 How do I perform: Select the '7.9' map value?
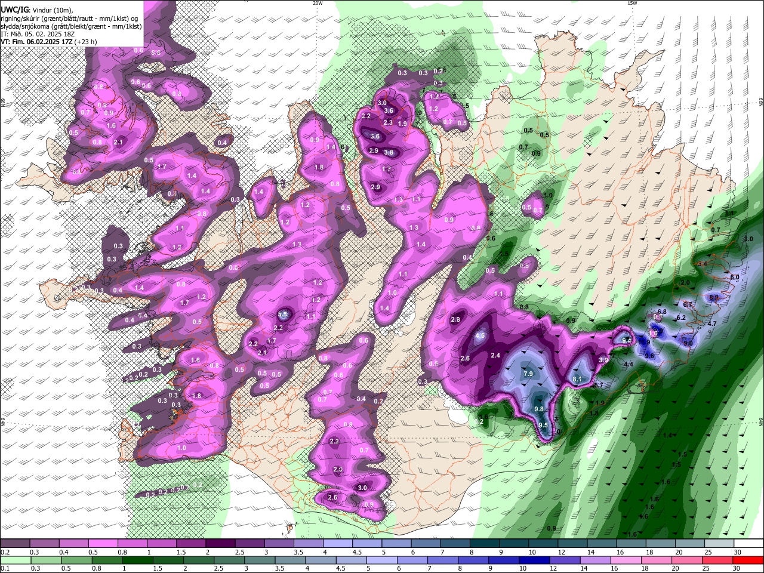click(x=528, y=374)
